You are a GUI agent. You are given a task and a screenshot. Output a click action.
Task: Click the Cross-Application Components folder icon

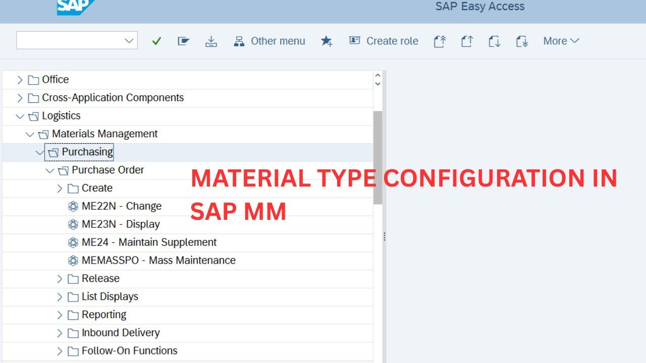[33, 98]
